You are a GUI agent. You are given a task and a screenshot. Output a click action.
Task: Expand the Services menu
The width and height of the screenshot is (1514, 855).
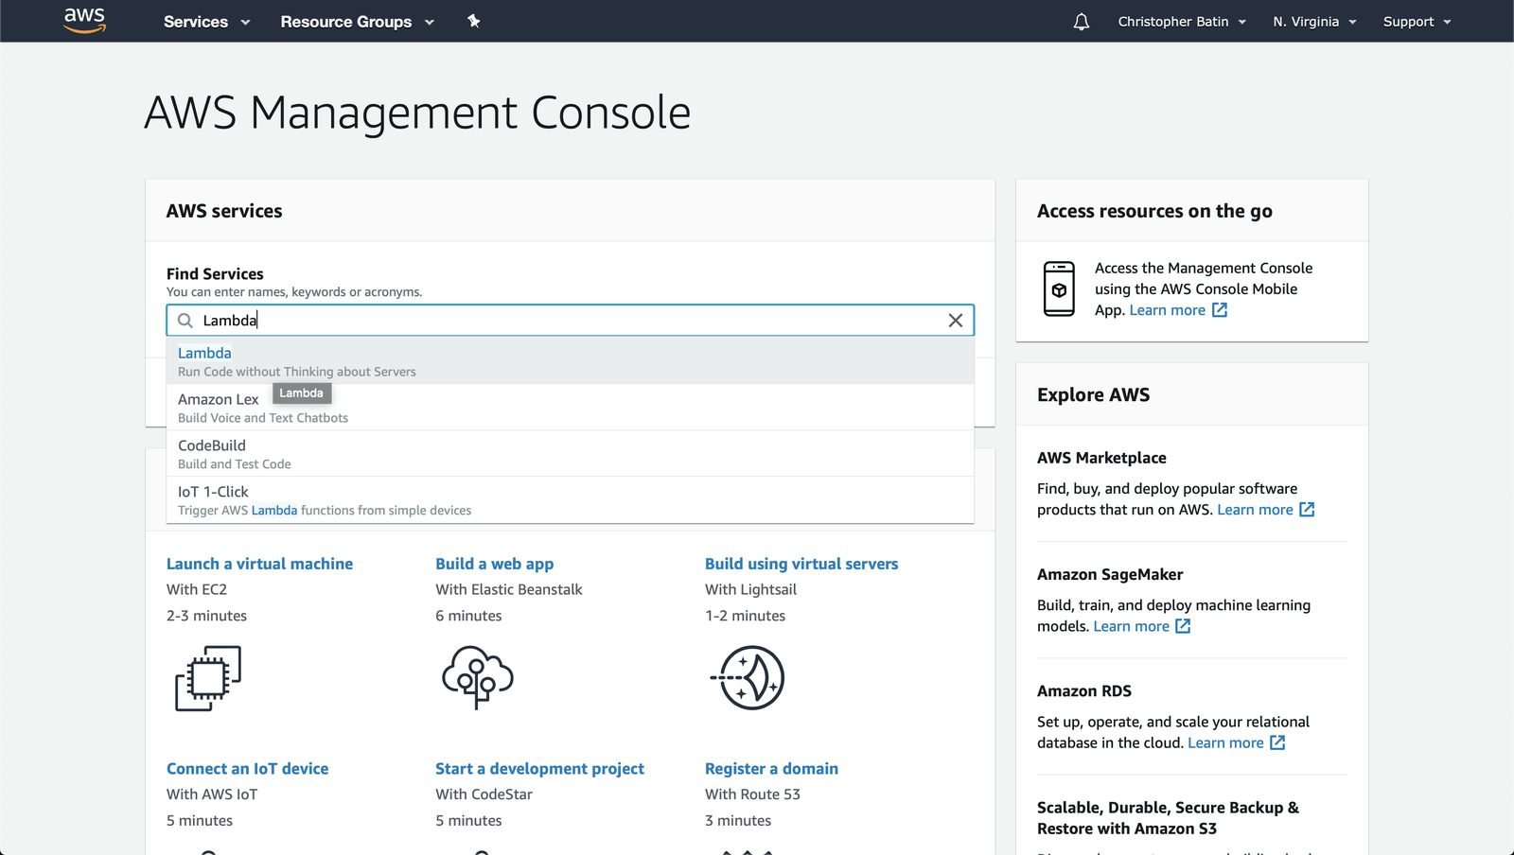tap(206, 22)
